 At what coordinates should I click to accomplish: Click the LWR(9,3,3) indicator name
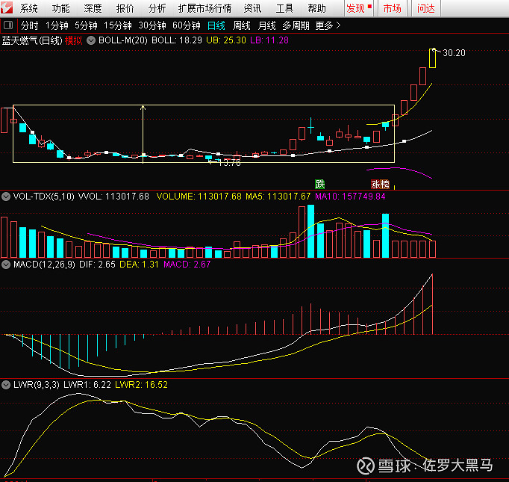pos(37,385)
